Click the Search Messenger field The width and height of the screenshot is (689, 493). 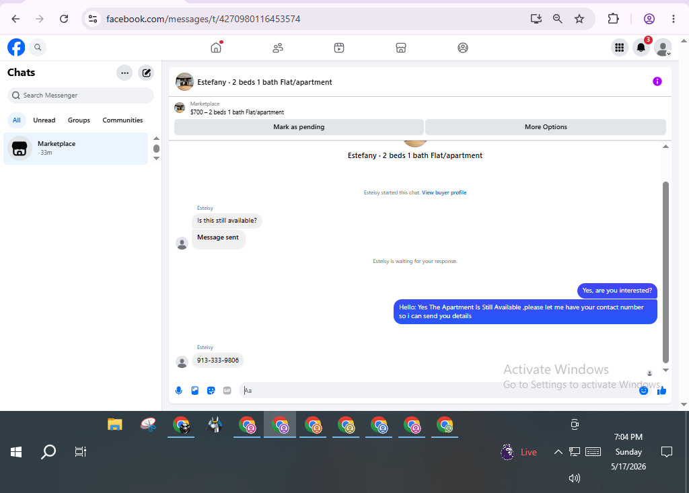[81, 96]
